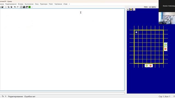Expand the menu bar overflow arrow
Screen dimensions: 175x98
(x=69, y=4)
